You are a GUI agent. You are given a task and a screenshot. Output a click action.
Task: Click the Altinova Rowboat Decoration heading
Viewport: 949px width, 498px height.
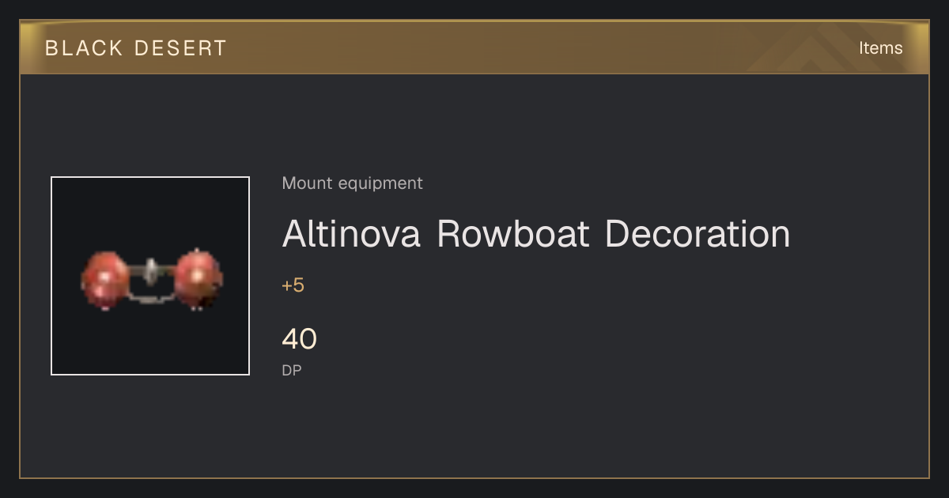coord(536,234)
